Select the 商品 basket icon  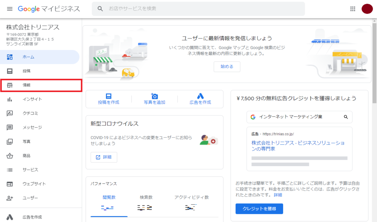tap(10, 156)
